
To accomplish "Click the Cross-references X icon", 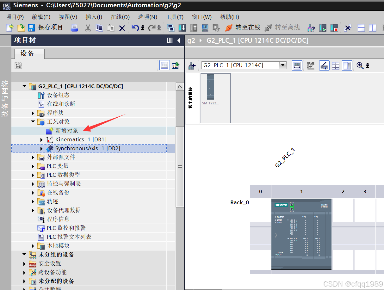I will [348, 28].
